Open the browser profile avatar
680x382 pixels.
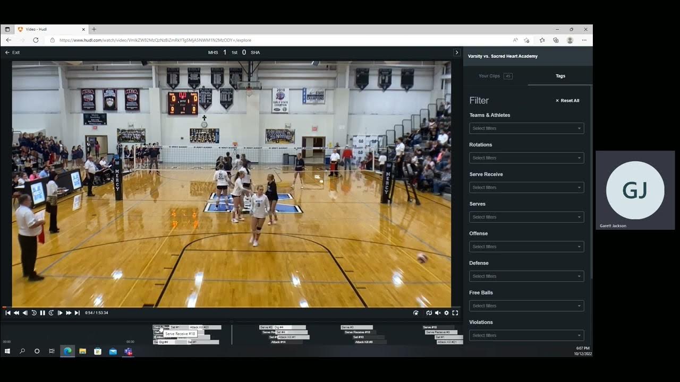(570, 40)
